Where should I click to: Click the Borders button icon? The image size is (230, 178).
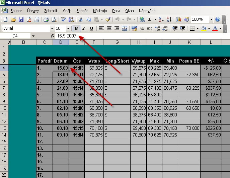click(192, 28)
